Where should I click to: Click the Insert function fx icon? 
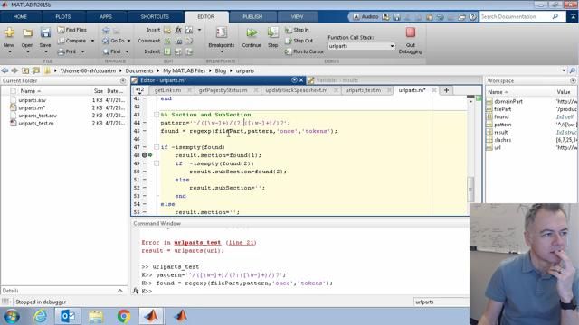pyautogui.click(x=178, y=30)
